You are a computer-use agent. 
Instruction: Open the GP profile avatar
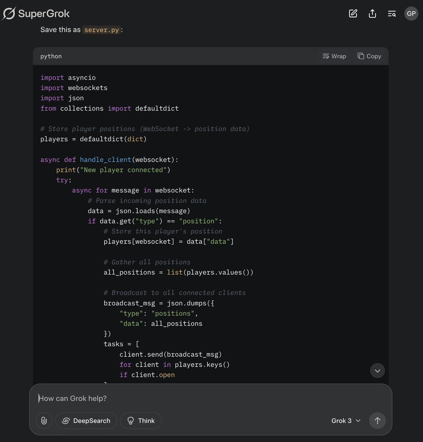pos(411,14)
